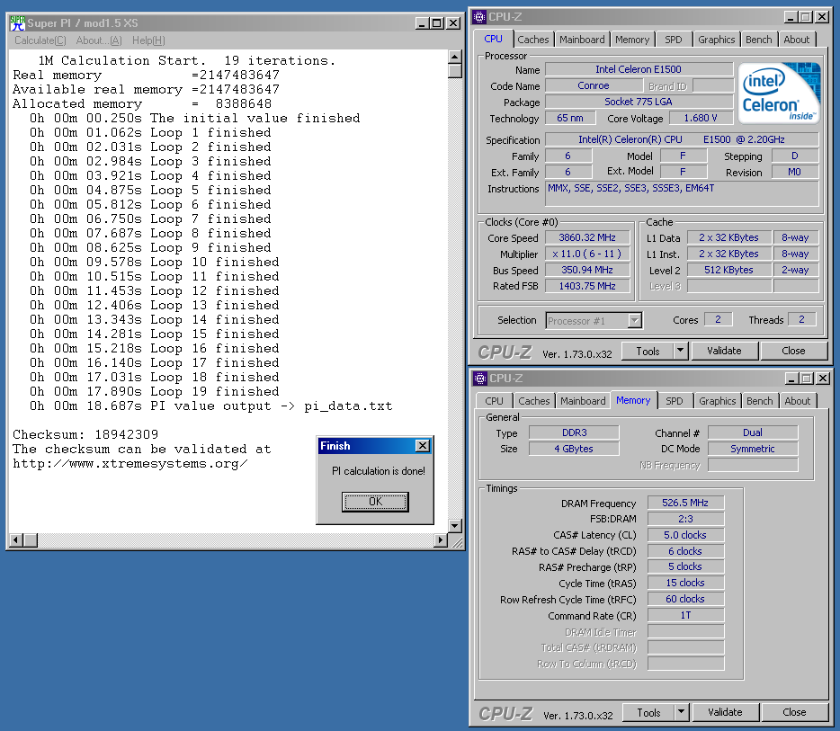Select the CPU tab in lower CPU-Z

[x=494, y=401]
